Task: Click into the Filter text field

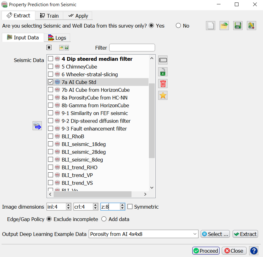Action: click(x=132, y=48)
